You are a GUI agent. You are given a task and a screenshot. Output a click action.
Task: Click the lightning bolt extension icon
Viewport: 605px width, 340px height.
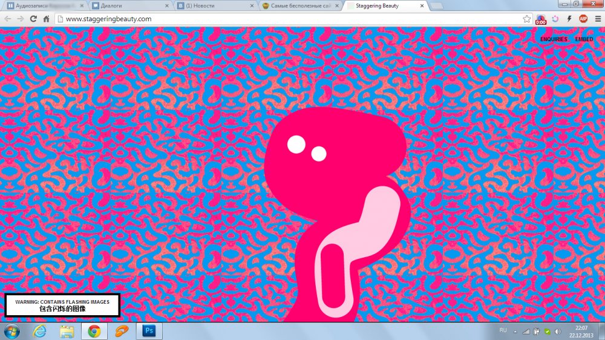pyautogui.click(x=569, y=19)
